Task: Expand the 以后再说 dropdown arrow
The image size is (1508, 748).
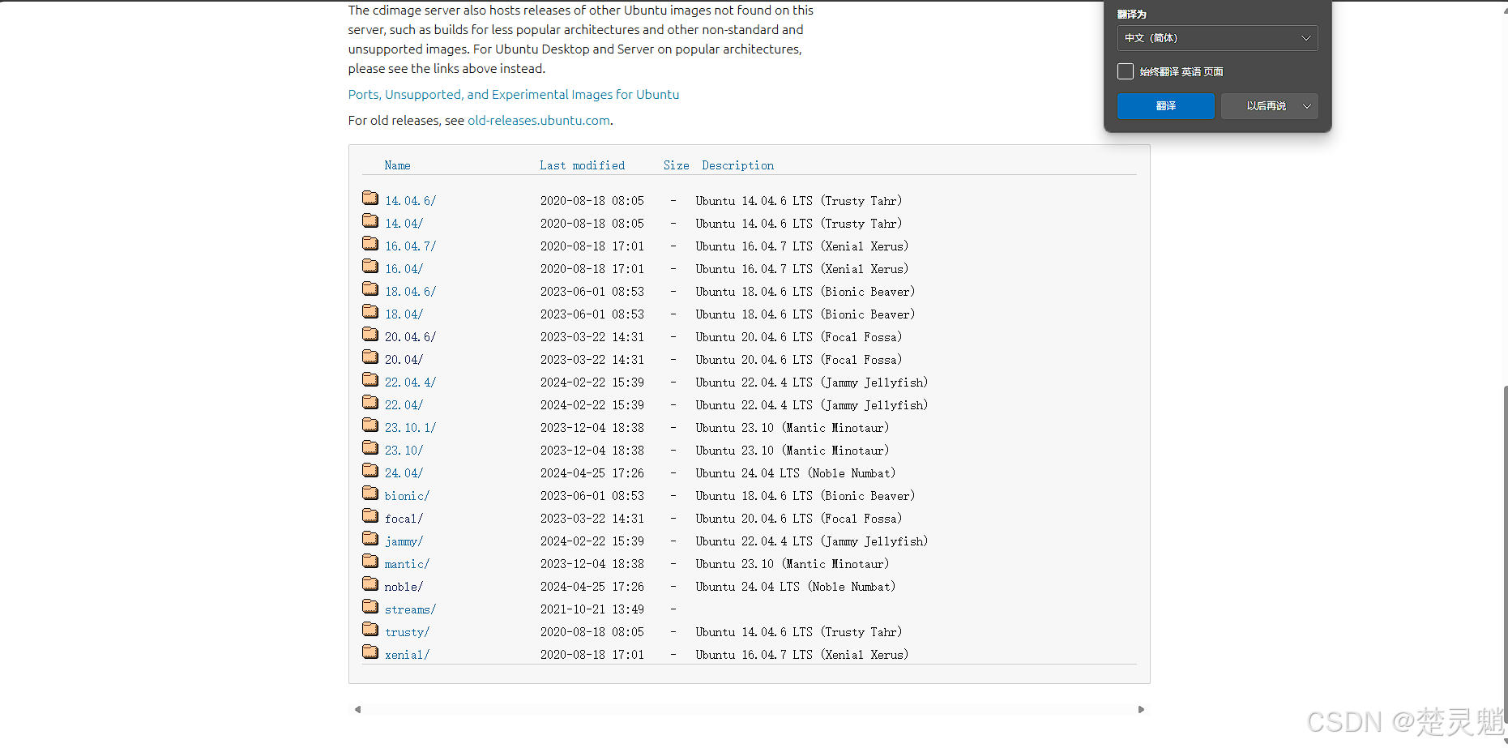Action: click(x=1306, y=106)
